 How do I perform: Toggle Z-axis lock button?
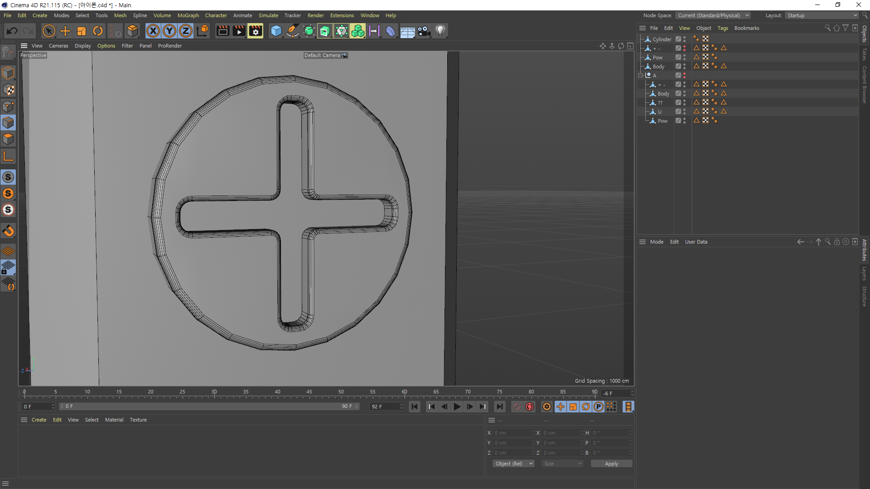186,31
